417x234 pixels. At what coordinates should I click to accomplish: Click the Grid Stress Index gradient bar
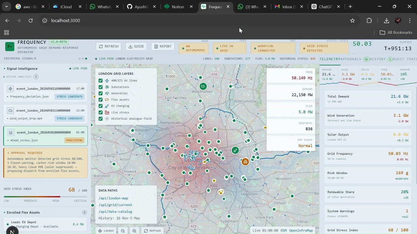pos(46,197)
